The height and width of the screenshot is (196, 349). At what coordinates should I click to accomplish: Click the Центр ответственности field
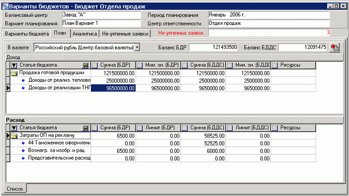pos(269,23)
